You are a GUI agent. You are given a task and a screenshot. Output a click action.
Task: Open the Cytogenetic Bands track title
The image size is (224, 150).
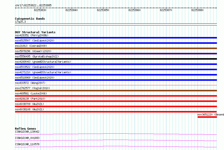(x=30, y=19)
